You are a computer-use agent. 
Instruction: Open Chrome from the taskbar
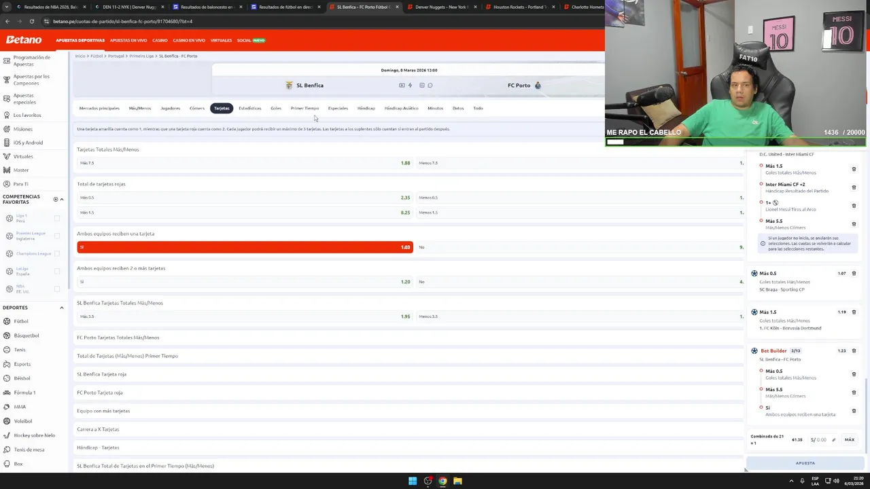(442, 481)
